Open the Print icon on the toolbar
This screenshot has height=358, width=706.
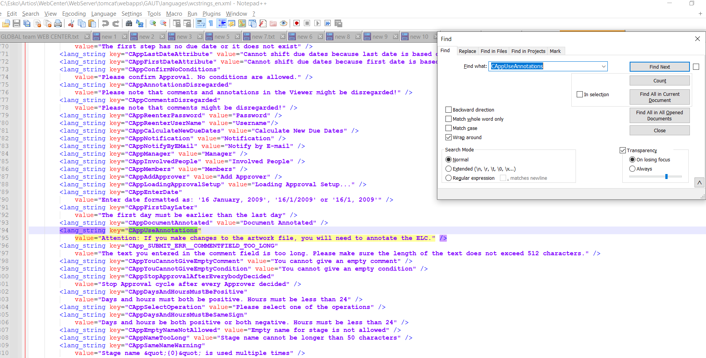(x=58, y=23)
